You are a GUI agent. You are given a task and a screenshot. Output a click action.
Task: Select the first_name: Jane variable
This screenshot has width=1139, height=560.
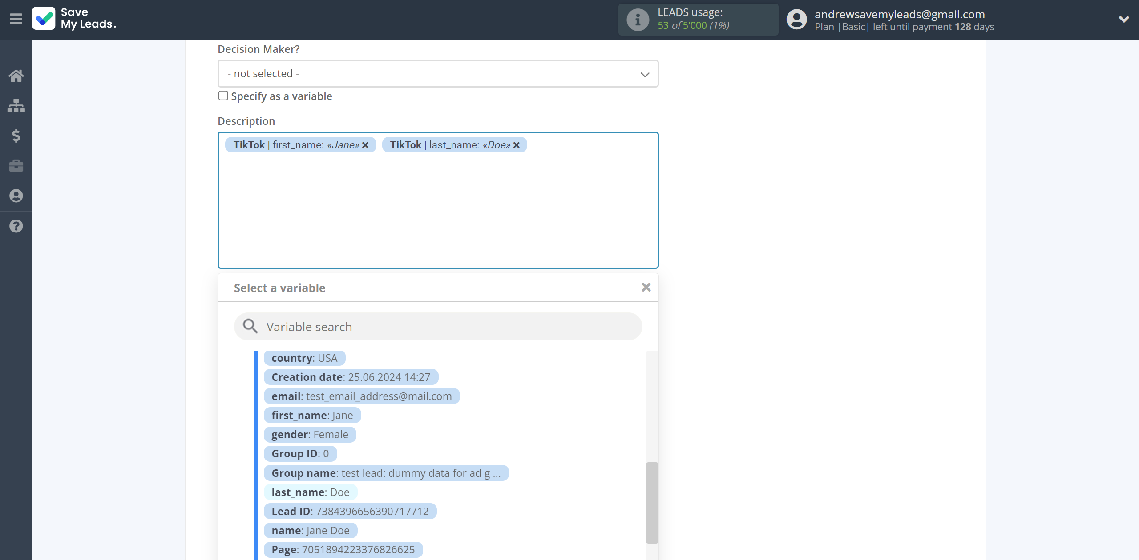click(312, 416)
